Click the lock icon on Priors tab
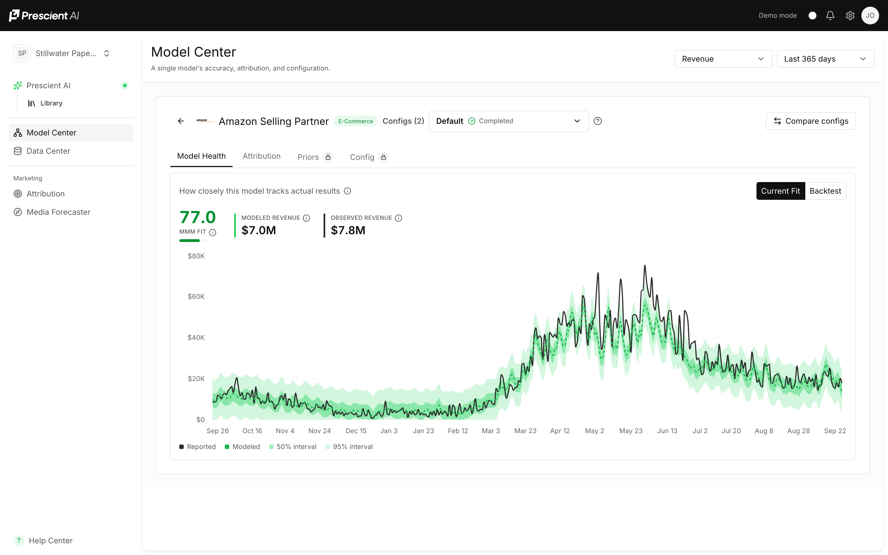Image resolution: width=888 pixels, height=555 pixels. click(x=328, y=157)
